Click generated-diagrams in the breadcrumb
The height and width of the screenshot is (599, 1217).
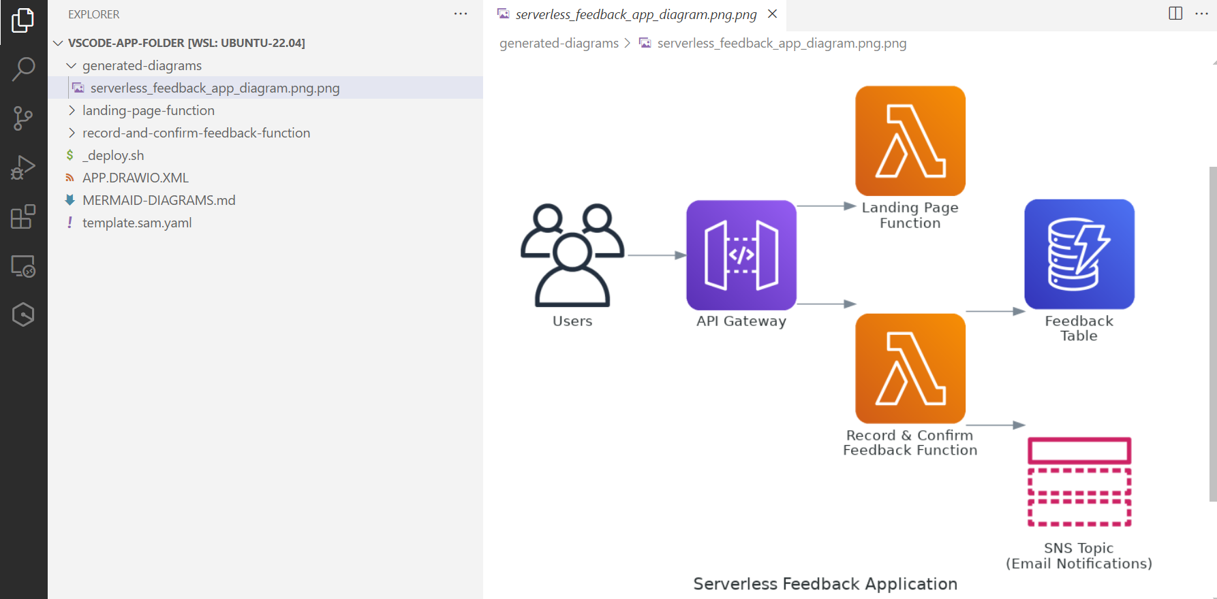(559, 44)
